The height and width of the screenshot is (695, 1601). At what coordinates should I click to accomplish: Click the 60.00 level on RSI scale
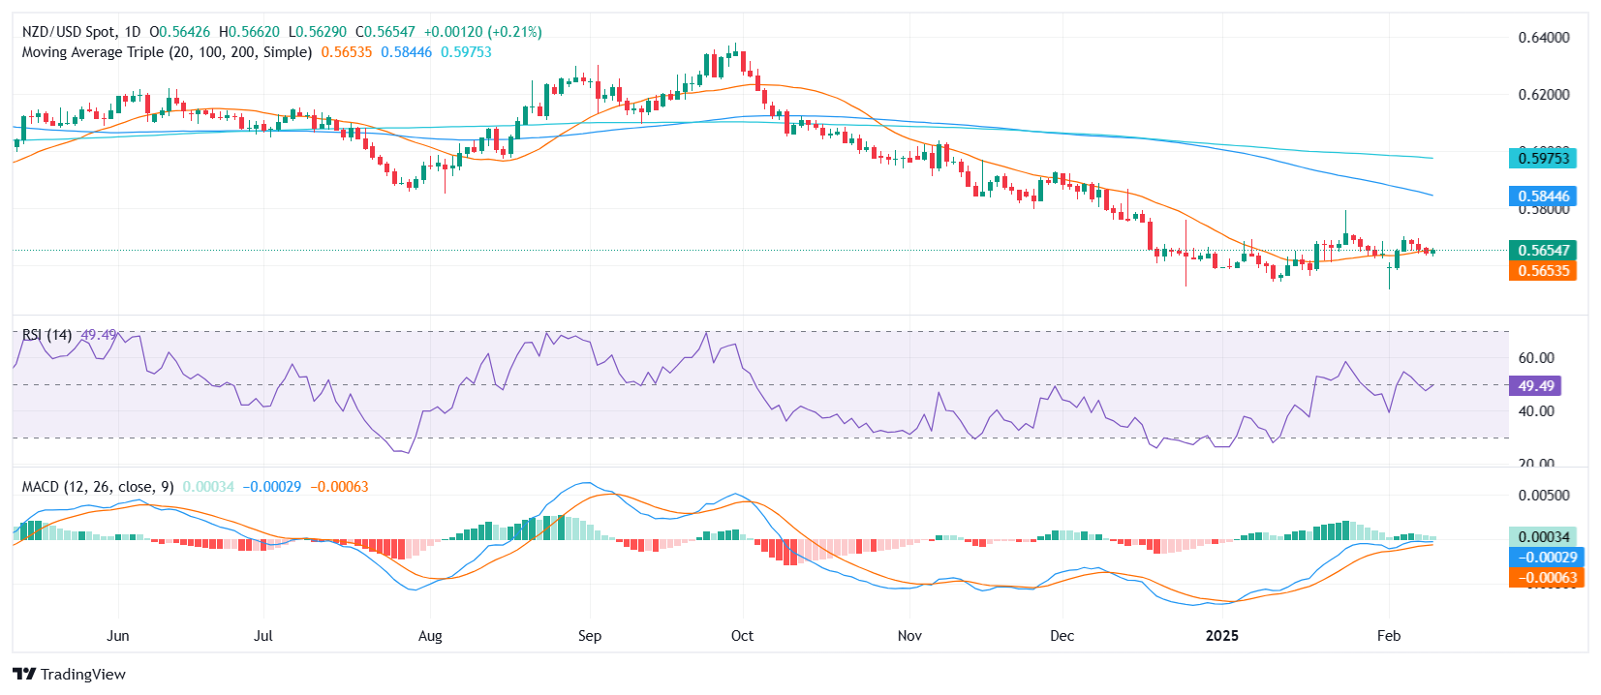pos(1535,358)
